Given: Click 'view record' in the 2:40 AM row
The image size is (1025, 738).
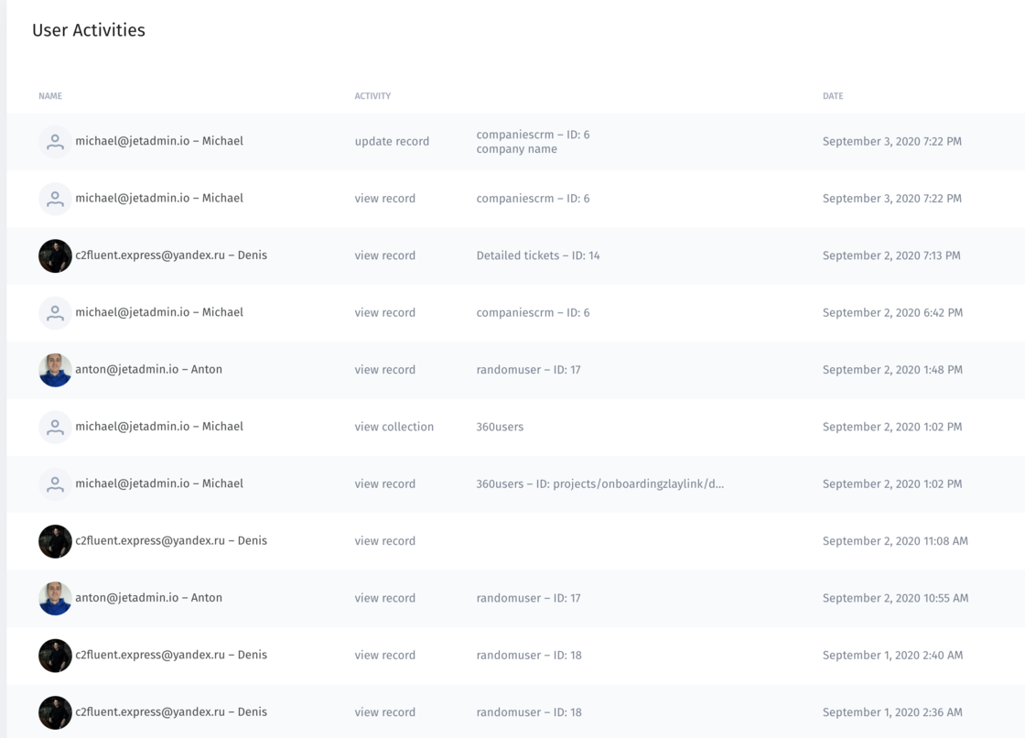Looking at the screenshot, I should tap(385, 655).
